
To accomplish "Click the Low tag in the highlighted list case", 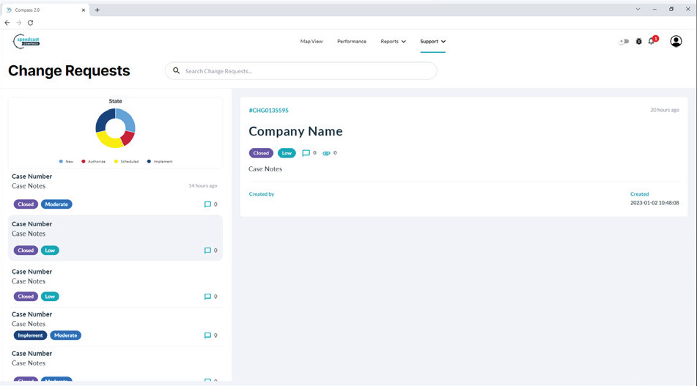I will (x=50, y=250).
